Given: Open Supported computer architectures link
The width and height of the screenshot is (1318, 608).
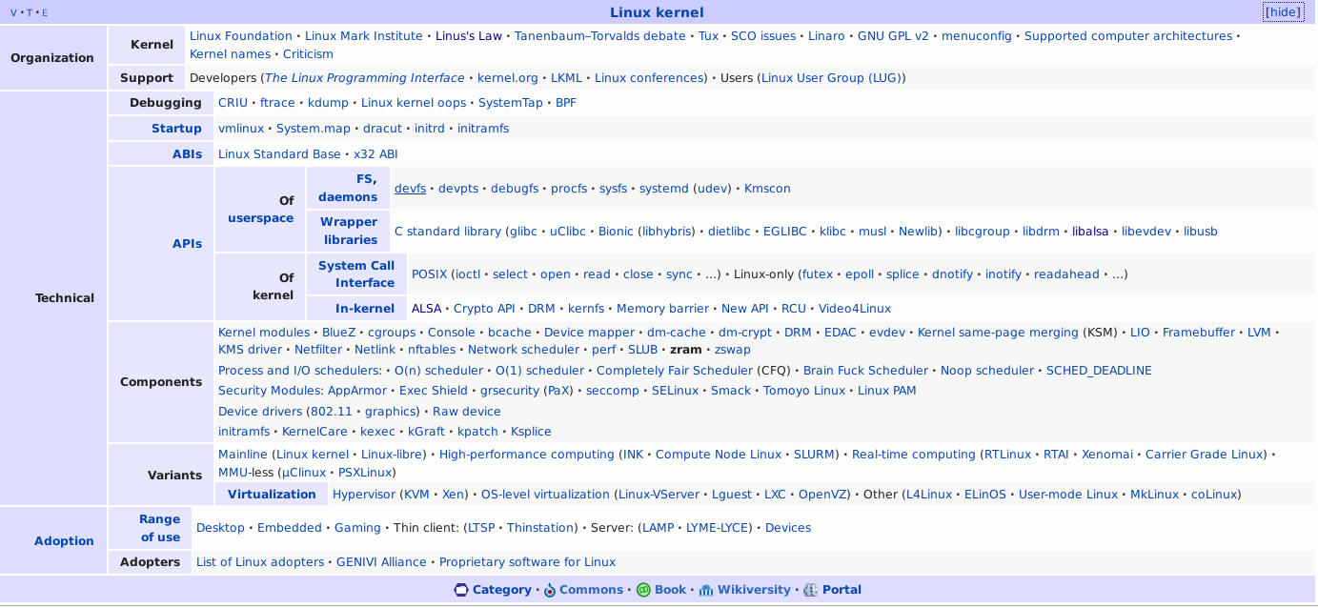Looking at the screenshot, I should [x=1128, y=36].
